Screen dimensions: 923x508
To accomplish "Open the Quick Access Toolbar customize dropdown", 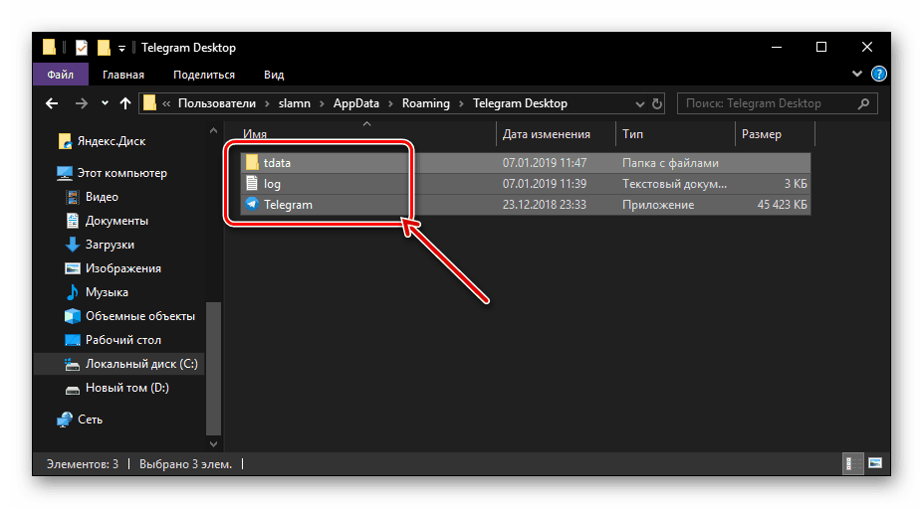I will pos(121,48).
